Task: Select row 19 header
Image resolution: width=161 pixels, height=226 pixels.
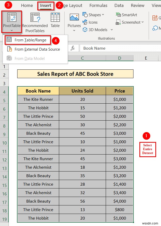Action: coord(4,219)
